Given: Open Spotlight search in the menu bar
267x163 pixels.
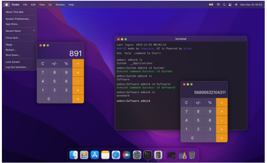Looking at the screenshot, I should tap(224, 5).
